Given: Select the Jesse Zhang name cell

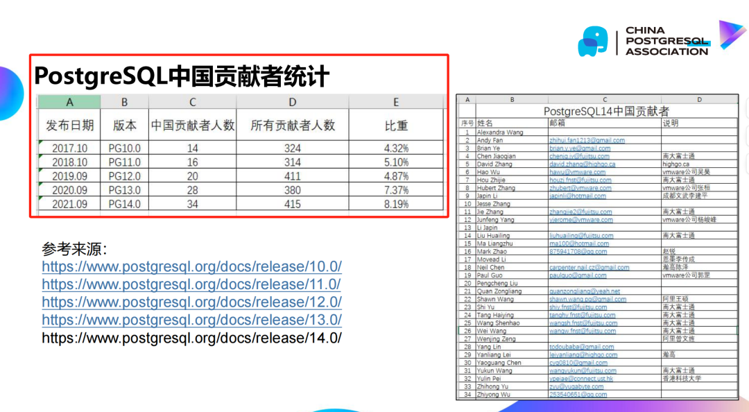Looking at the screenshot, I should (x=512, y=204).
